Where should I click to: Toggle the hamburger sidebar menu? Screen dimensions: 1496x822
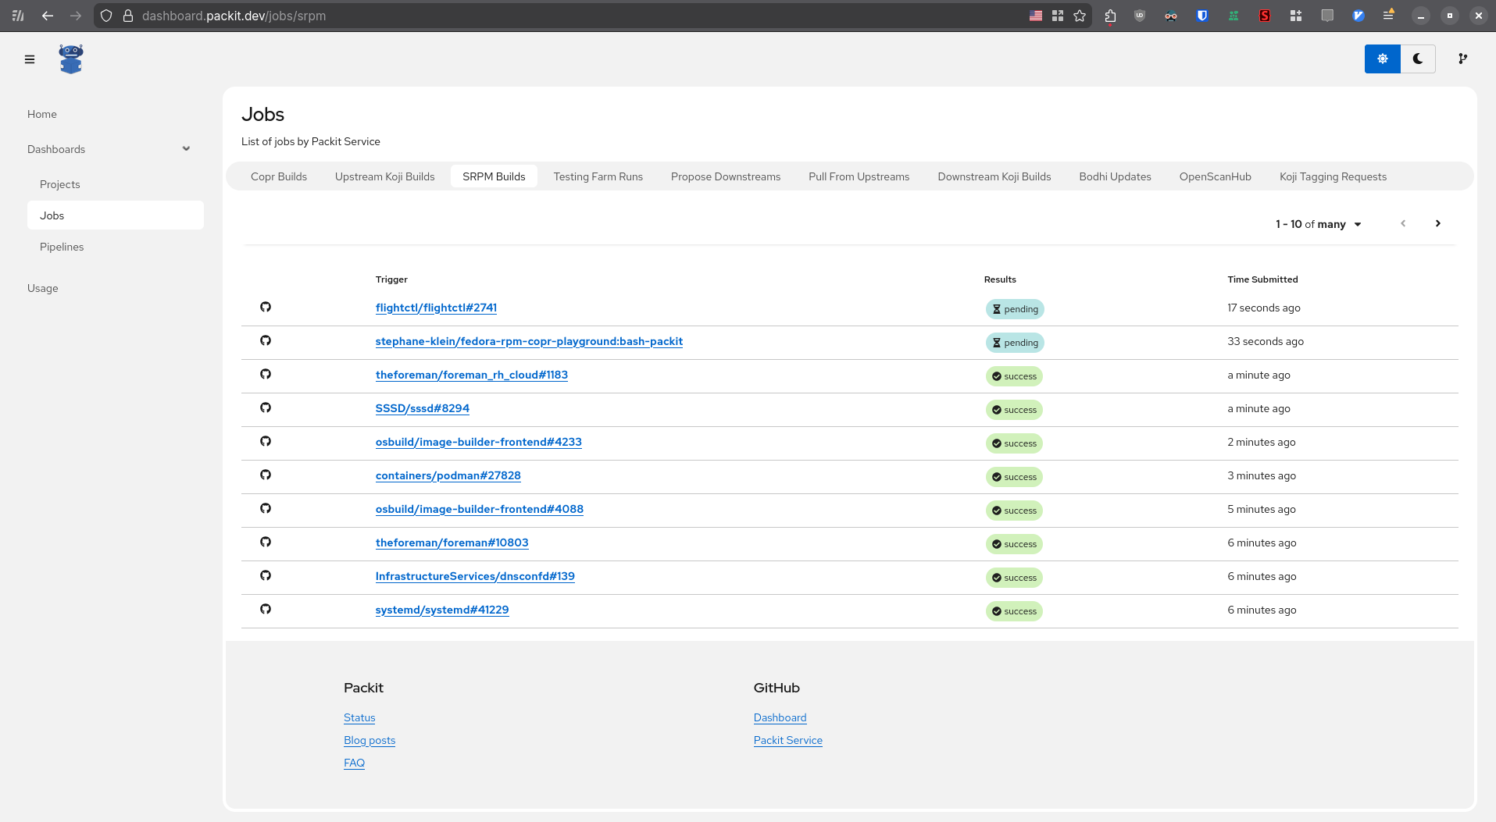(x=30, y=59)
